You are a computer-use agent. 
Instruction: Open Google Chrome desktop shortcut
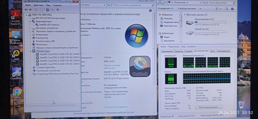(17, 94)
